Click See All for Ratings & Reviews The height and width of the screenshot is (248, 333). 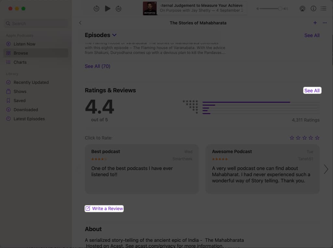pyautogui.click(x=312, y=91)
